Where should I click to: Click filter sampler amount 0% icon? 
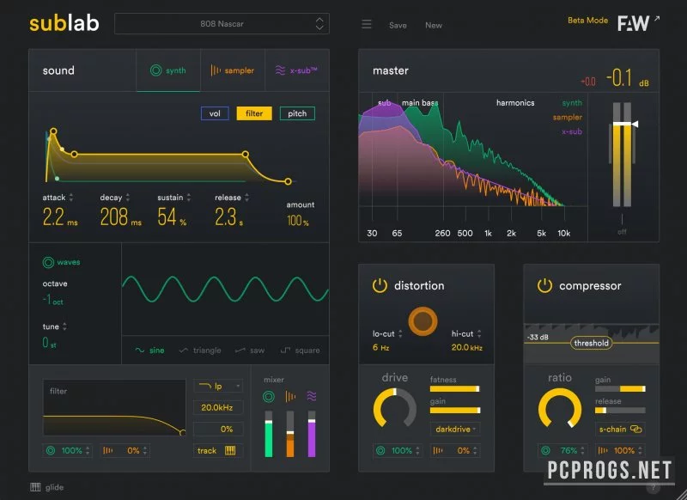[107, 450]
